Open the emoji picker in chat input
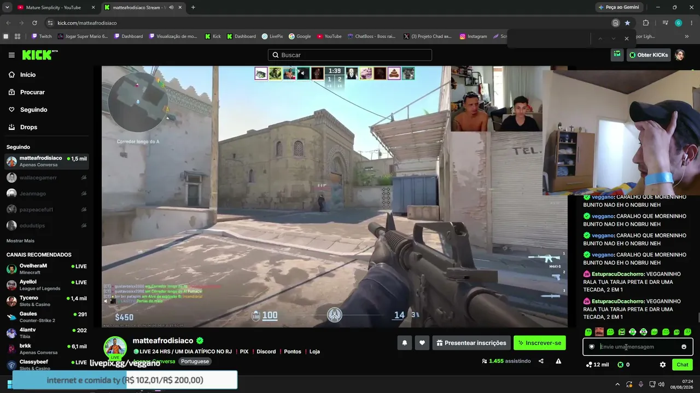The width and height of the screenshot is (700, 393). click(x=684, y=347)
